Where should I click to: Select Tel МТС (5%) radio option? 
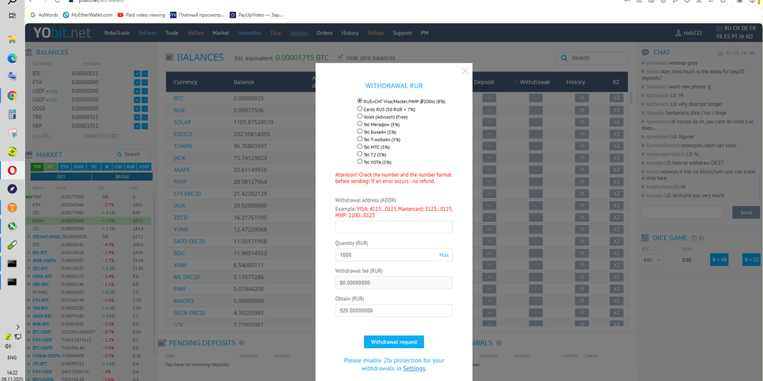coord(360,146)
